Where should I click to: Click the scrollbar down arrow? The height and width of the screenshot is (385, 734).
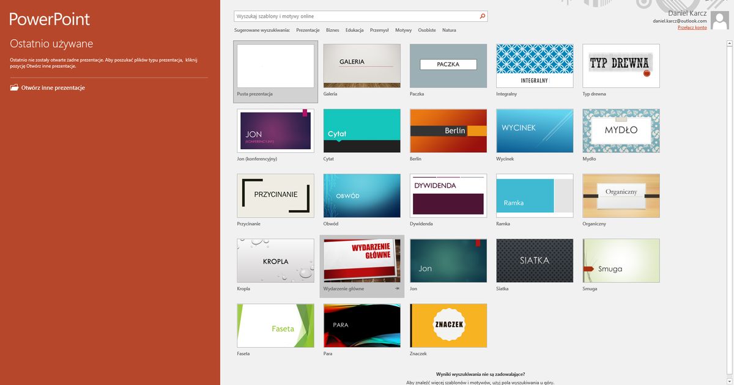[728, 381]
